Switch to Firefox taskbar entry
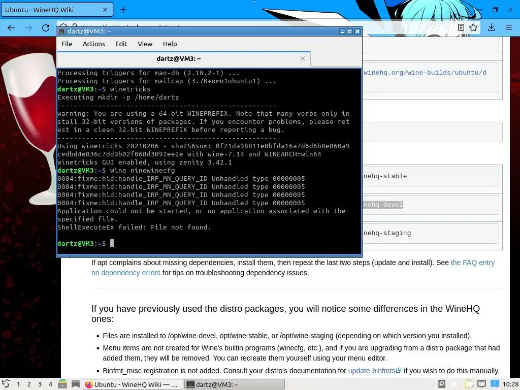The height and width of the screenshot is (390, 520). coord(133,384)
